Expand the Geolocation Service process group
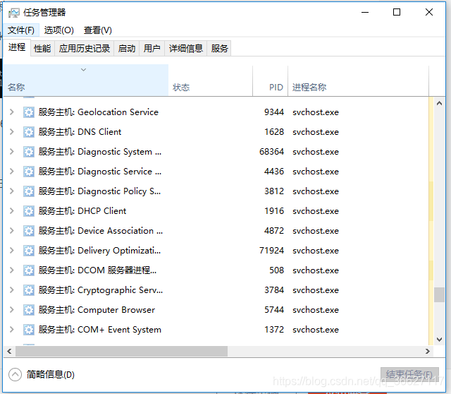Screen dimensions: 451x394 [11, 112]
